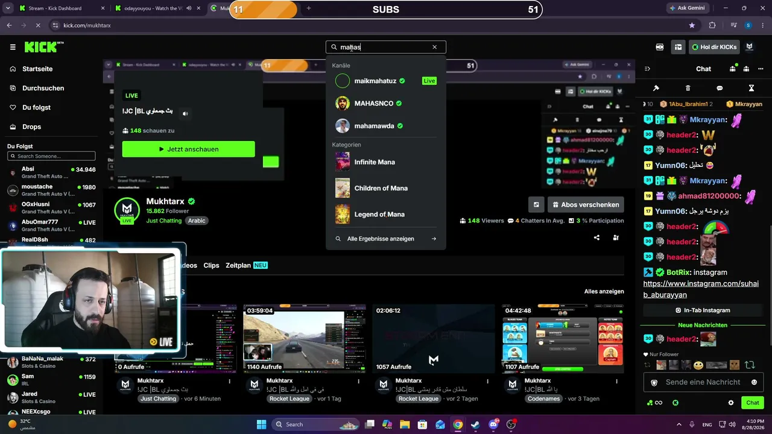Click the share icon below the viewer stats

pos(596,237)
